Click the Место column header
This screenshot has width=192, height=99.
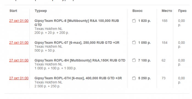tap(167, 11)
